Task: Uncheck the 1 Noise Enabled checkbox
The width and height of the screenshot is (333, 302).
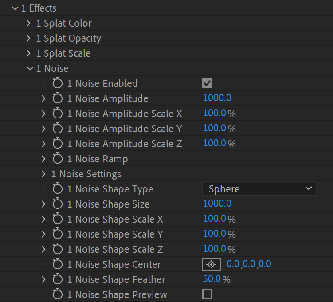Action: point(207,83)
